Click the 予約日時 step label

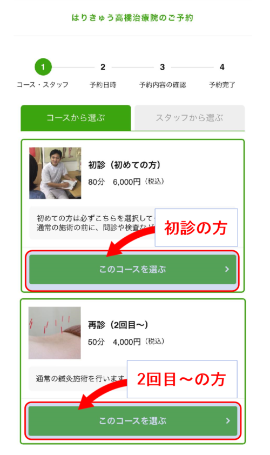pos(103,85)
